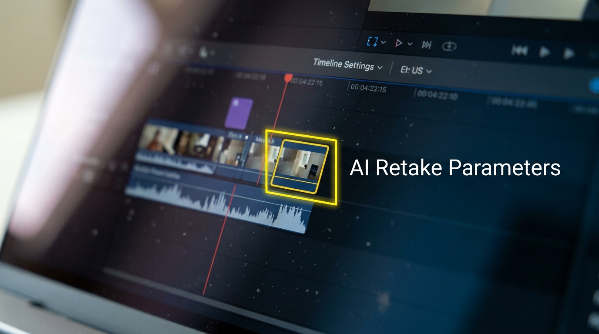
Task: Open the Timeline Settings dropdown
Action: (x=348, y=65)
